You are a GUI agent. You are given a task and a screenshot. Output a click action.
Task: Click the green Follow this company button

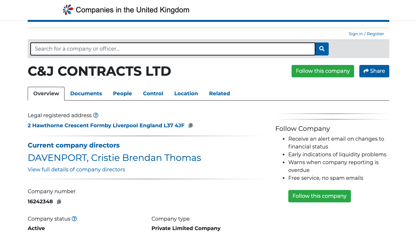[x=323, y=71]
